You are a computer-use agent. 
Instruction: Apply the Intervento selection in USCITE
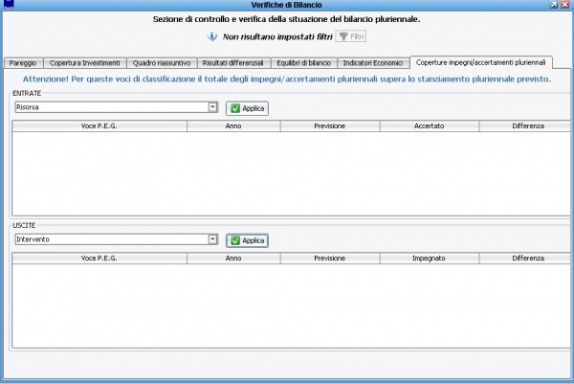(x=247, y=240)
